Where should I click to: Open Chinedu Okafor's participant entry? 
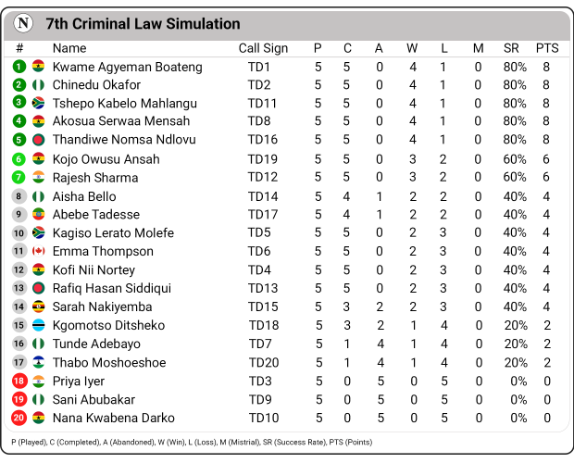click(x=96, y=85)
